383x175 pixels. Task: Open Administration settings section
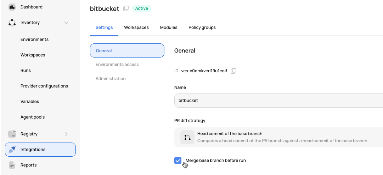pyautogui.click(x=111, y=79)
